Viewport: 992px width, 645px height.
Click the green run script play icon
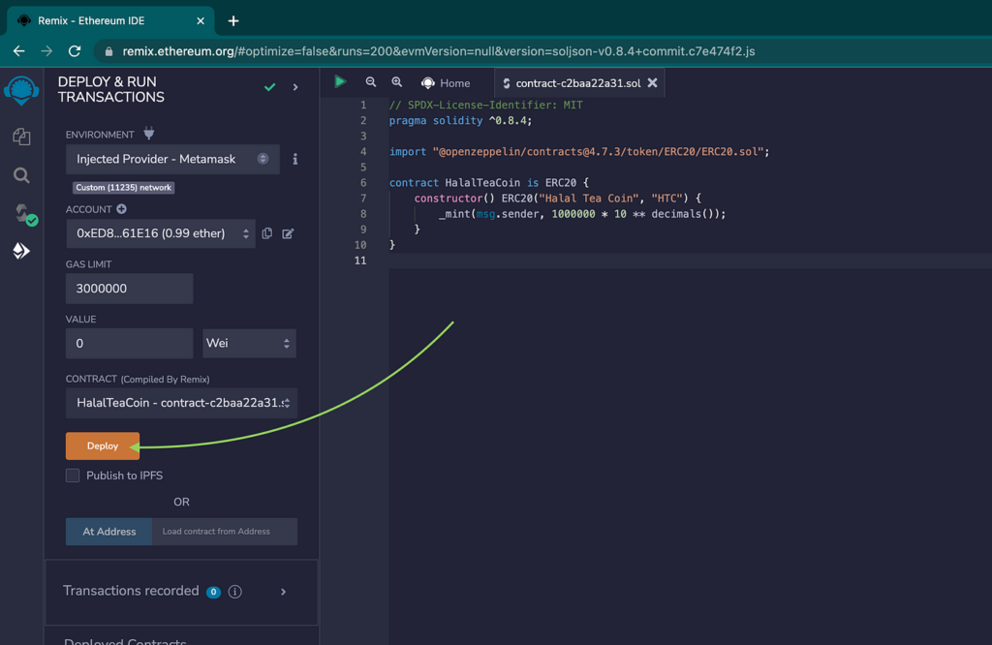coord(340,81)
